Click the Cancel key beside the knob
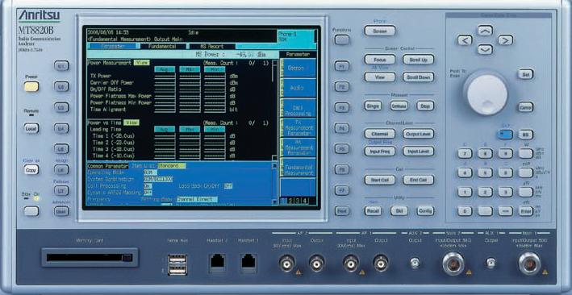The width and height of the screenshot is (572, 295). (526, 107)
